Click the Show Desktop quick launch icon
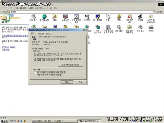 point(11,121)
